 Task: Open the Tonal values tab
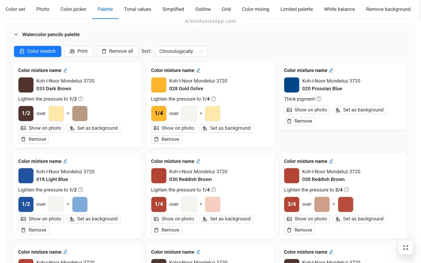137,9
